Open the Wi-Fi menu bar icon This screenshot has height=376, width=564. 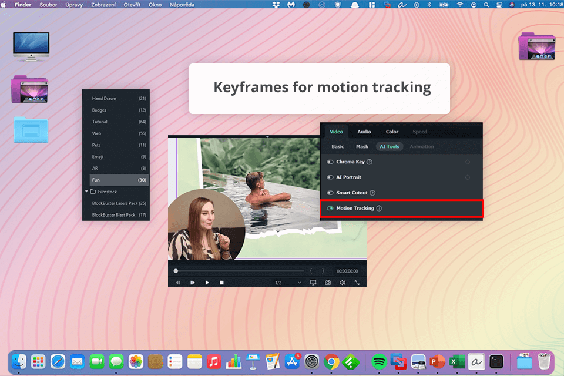(459, 5)
